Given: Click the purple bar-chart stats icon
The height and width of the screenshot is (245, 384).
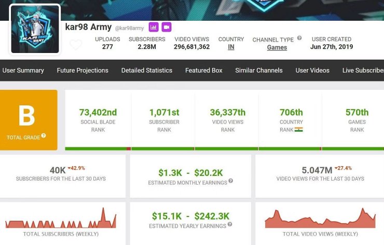Looking at the screenshot, I should click(154, 27).
